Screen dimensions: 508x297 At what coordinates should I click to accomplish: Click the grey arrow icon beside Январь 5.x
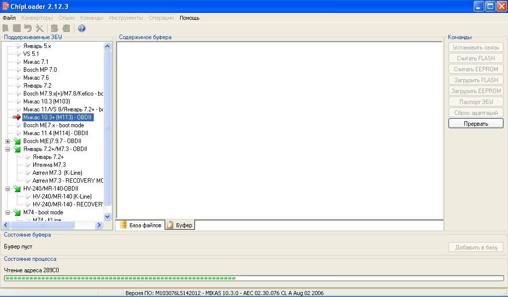click(18, 46)
